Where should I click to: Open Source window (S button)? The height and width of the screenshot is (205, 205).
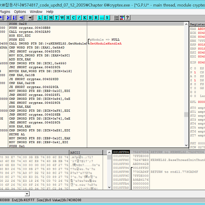[x=107, y=17]
